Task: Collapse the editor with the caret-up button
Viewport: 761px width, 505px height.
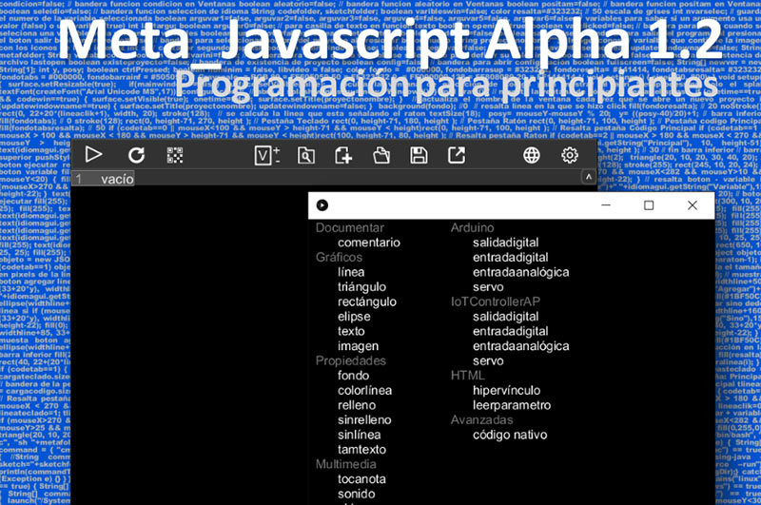Action: [588, 178]
